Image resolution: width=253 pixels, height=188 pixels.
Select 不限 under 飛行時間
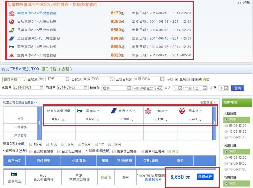[226, 184]
